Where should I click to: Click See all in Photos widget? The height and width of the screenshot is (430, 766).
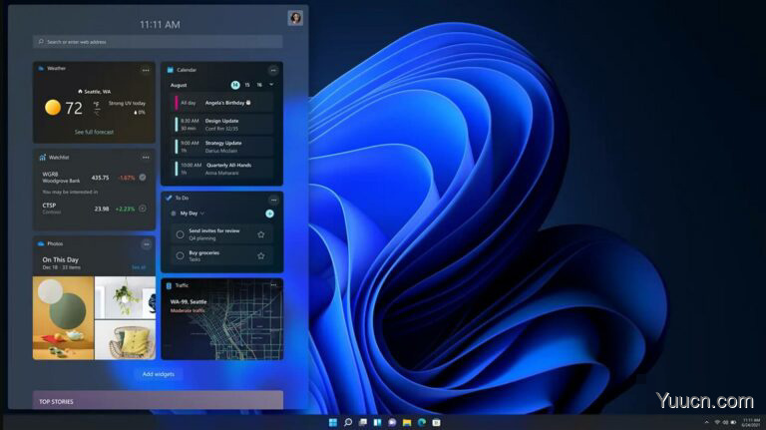(x=139, y=267)
